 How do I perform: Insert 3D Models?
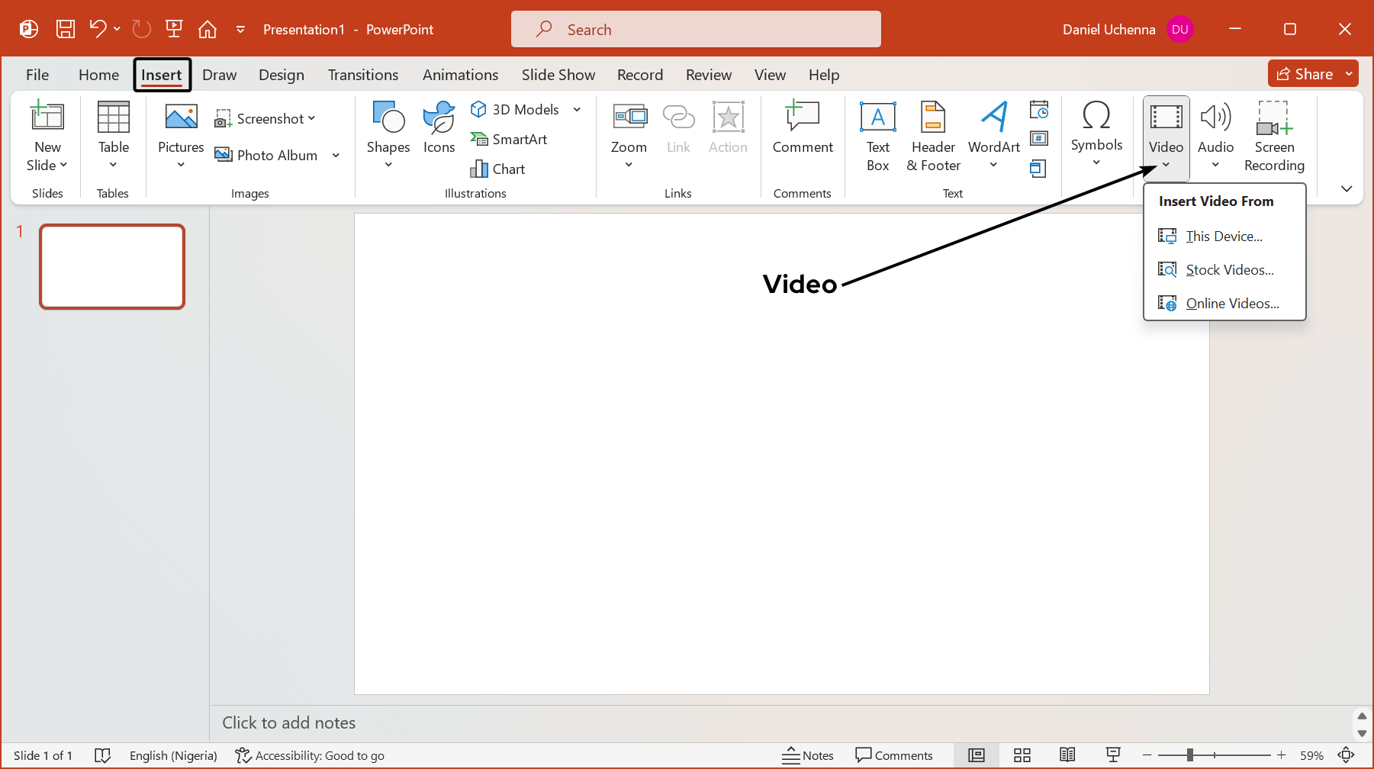point(516,109)
